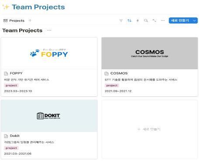Click the search magnifier icon
The image size is (199, 162).
(146, 20)
